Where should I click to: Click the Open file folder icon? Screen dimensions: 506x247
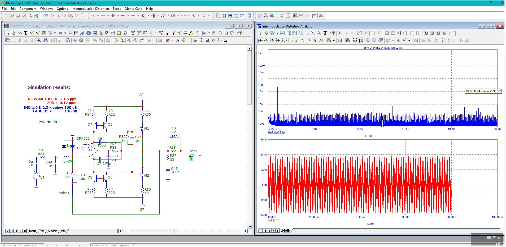(12, 16)
